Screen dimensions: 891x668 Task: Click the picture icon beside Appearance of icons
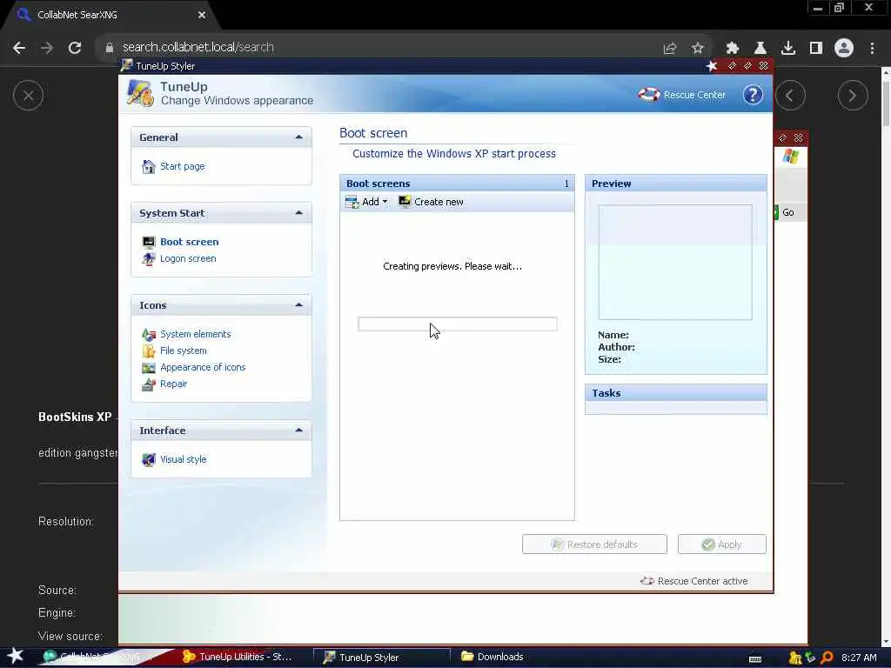coord(148,368)
